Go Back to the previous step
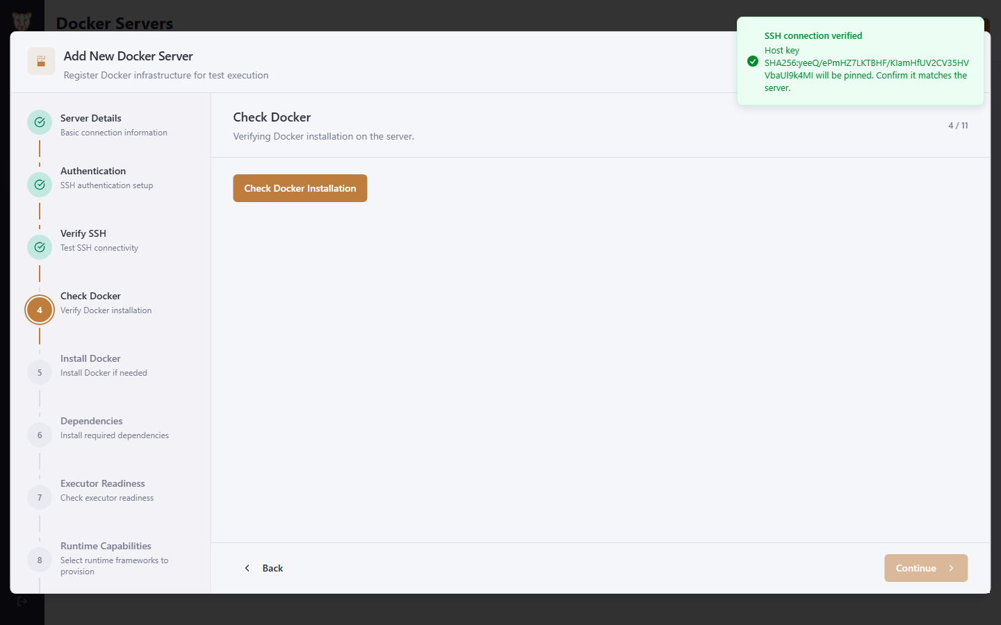Image resolution: width=1001 pixels, height=625 pixels. point(263,568)
